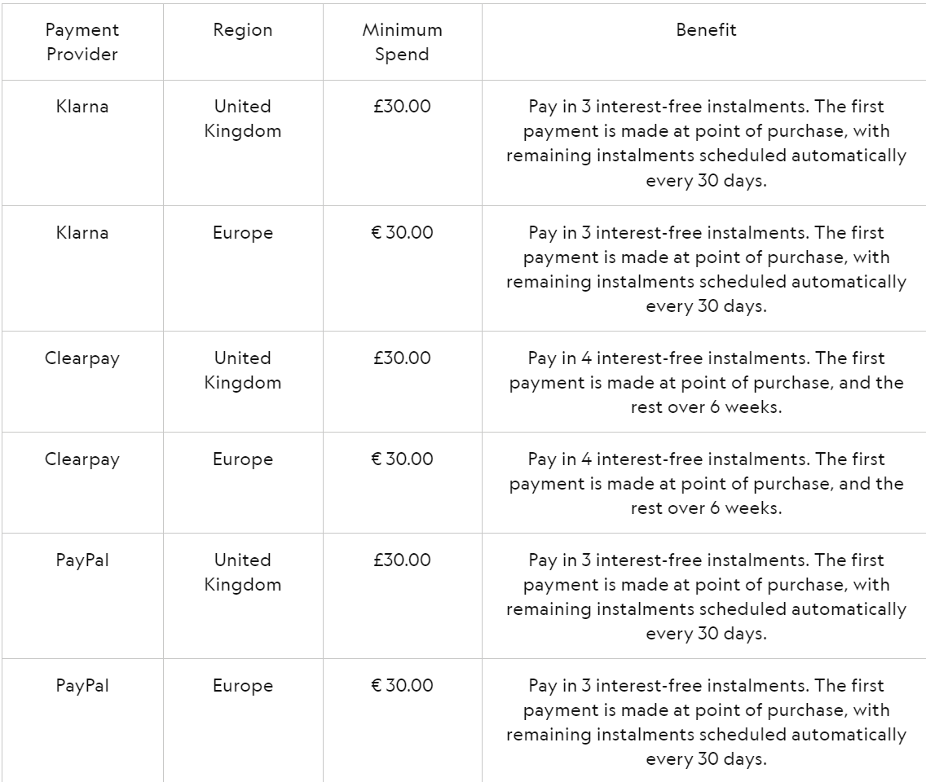Image resolution: width=926 pixels, height=782 pixels.
Task: Click the "Payment Provider" column header
Action: click(x=82, y=42)
